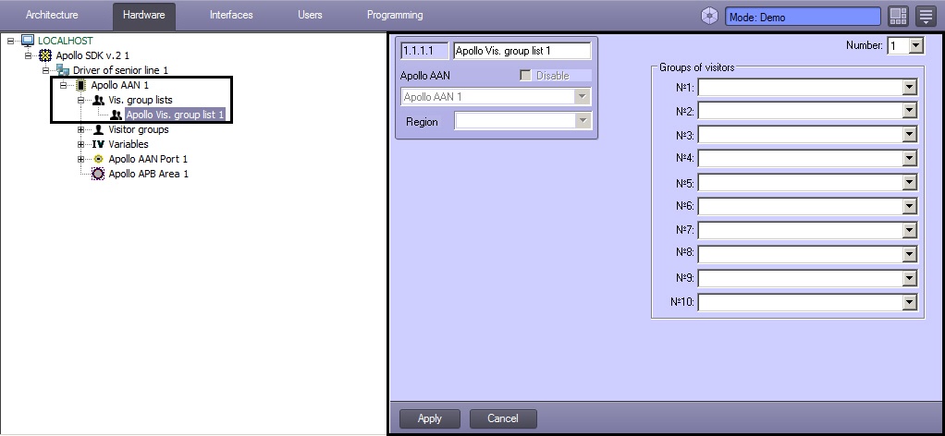The height and width of the screenshot is (436, 945).
Task: Click the Driver of senior line 1 icon
Action: coord(63,70)
